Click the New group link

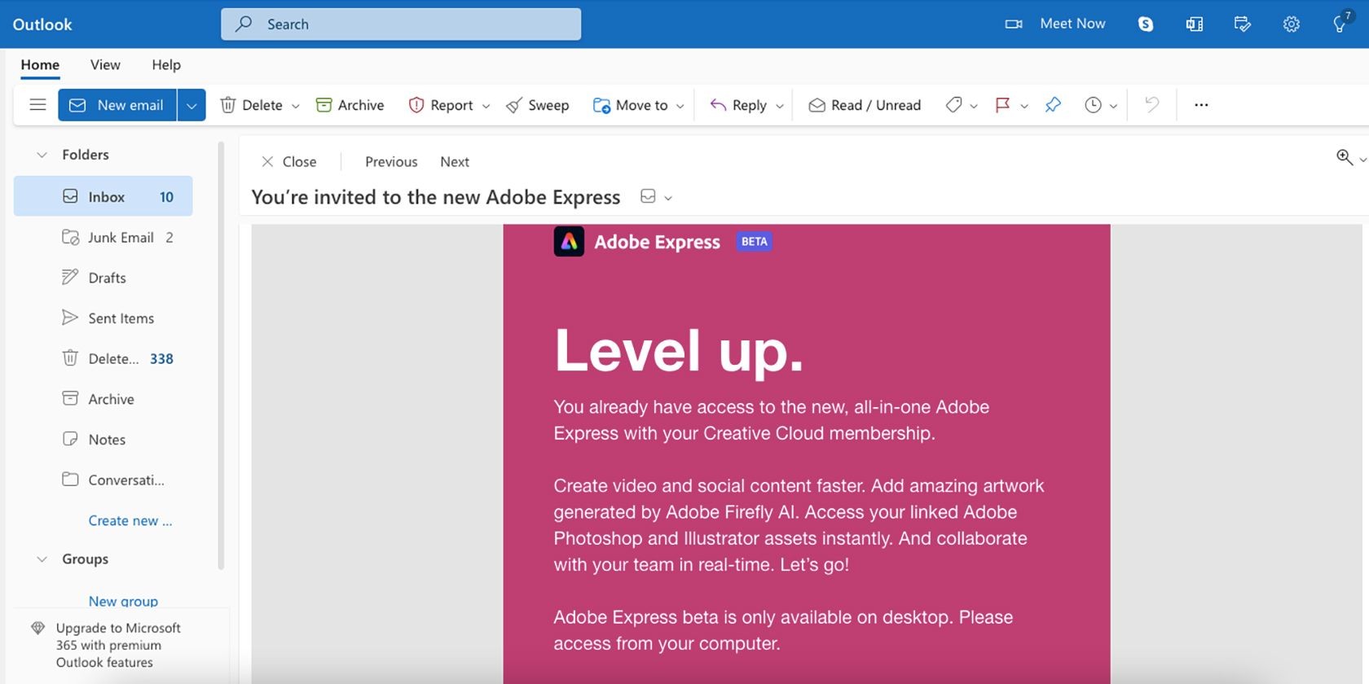[x=123, y=601]
